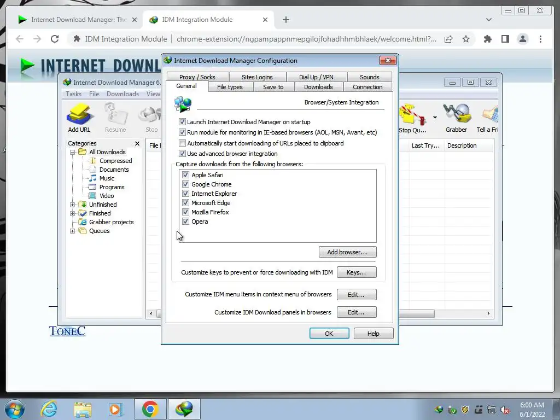Click the Tonec logo link

(x=67, y=331)
